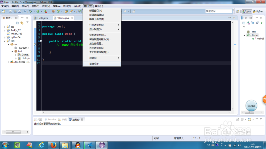This screenshot has height=149, width=266.
Task: Switch to the Declaration tab
Action: (63, 119)
